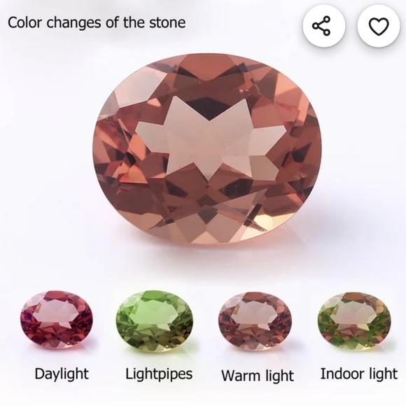
Task: Tap the pale star-shaped table facet of large gem
Action: [x=211, y=139]
